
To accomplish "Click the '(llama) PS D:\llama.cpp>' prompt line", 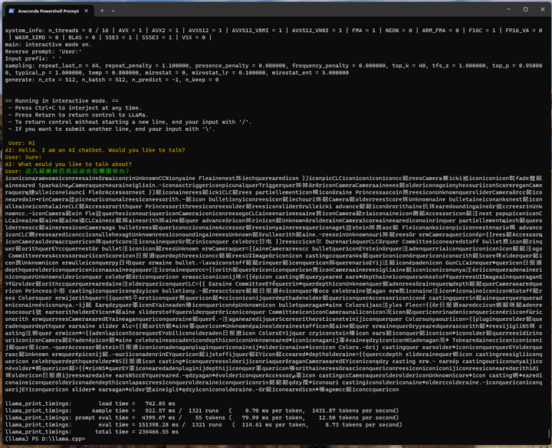I will click(x=45, y=439).
